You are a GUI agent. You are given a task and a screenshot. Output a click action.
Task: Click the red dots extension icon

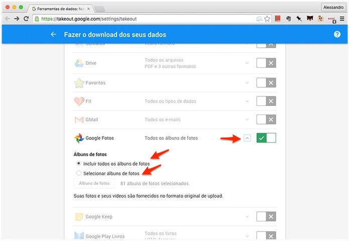(332, 20)
